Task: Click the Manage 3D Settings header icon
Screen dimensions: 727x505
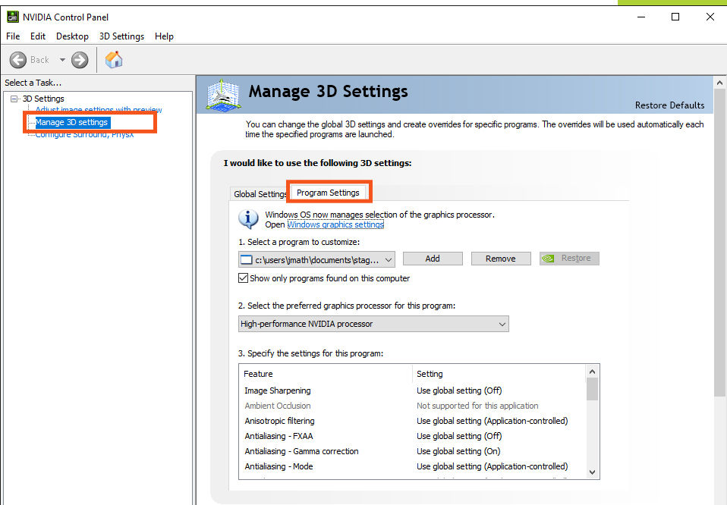Action: click(x=224, y=95)
